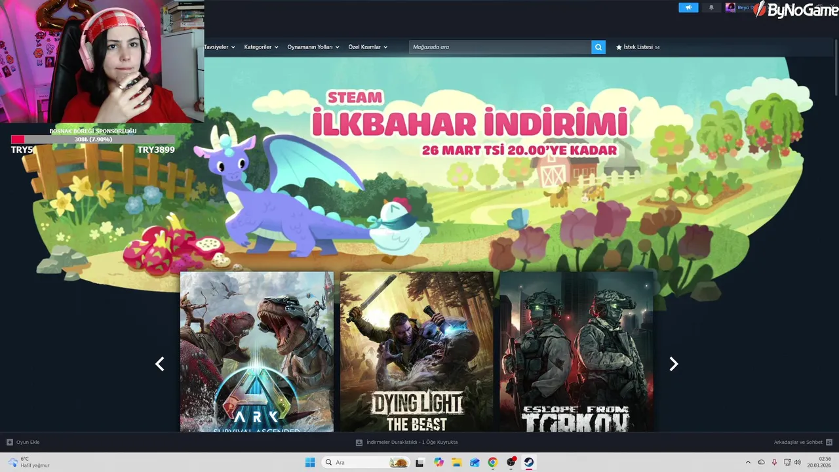Launch Copilot from the taskbar
The width and height of the screenshot is (839, 472).
(439, 462)
